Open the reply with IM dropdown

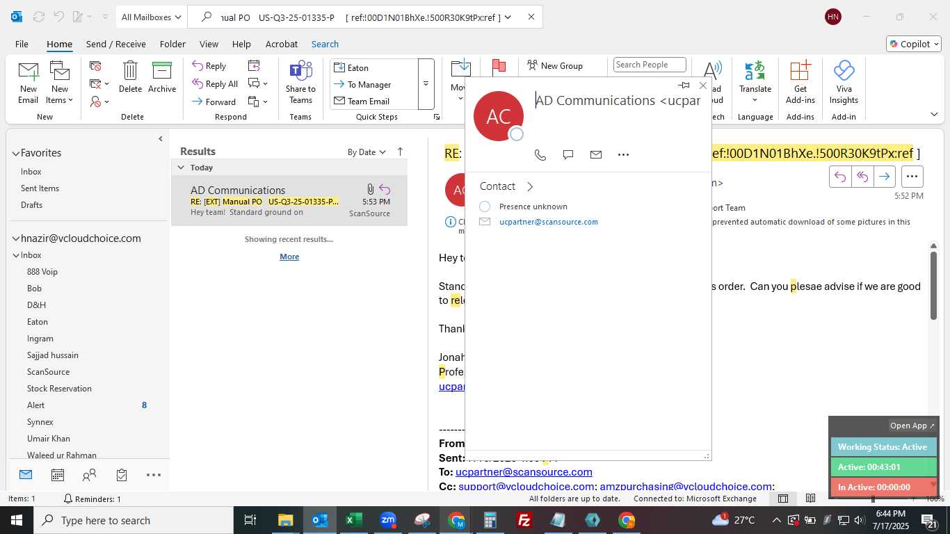point(258,83)
